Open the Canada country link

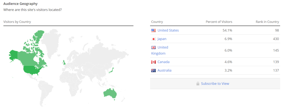(164, 62)
